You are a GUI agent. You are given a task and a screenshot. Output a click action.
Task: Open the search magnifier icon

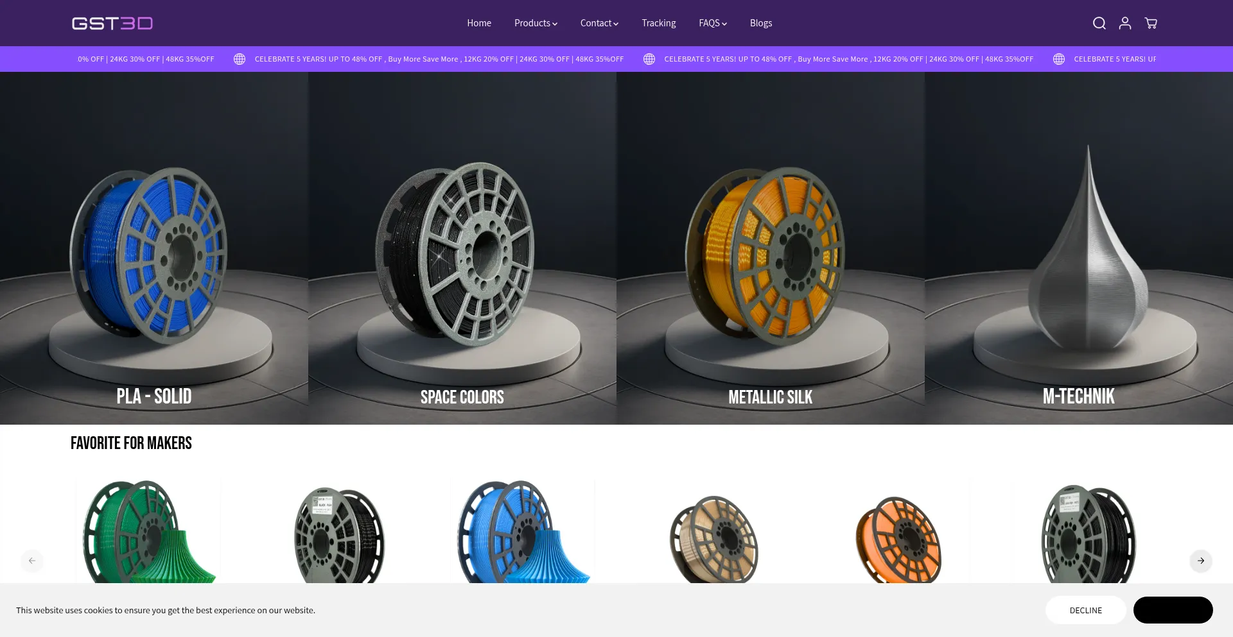click(x=1099, y=23)
